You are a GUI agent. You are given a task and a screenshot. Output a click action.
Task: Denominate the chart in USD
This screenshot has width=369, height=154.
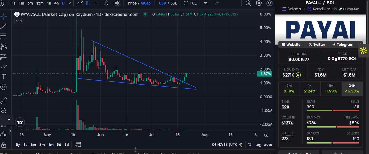[x=163, y=3]
